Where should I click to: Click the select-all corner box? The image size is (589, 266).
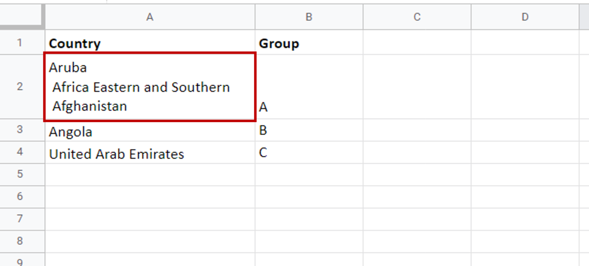point(22,17)
